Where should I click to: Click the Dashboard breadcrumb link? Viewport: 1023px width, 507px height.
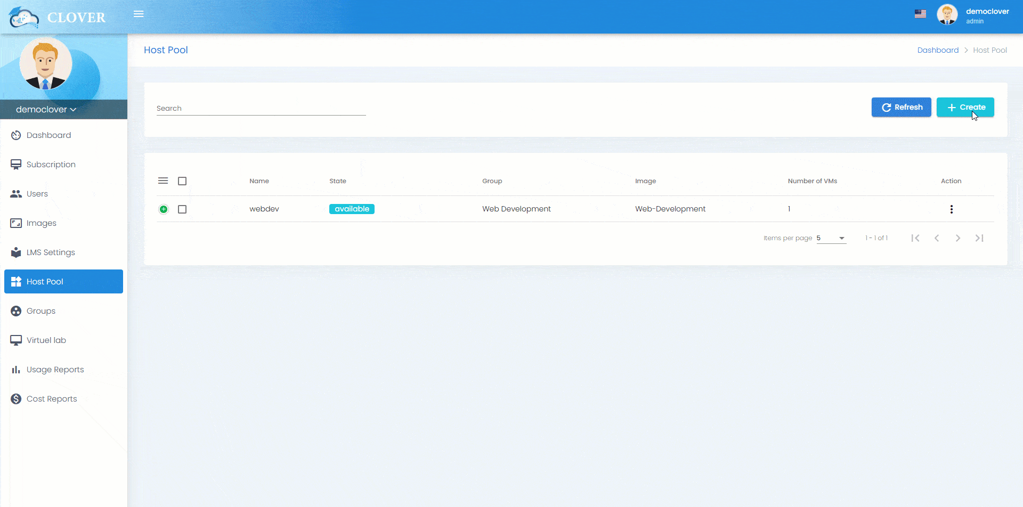[x=938, y=50]
